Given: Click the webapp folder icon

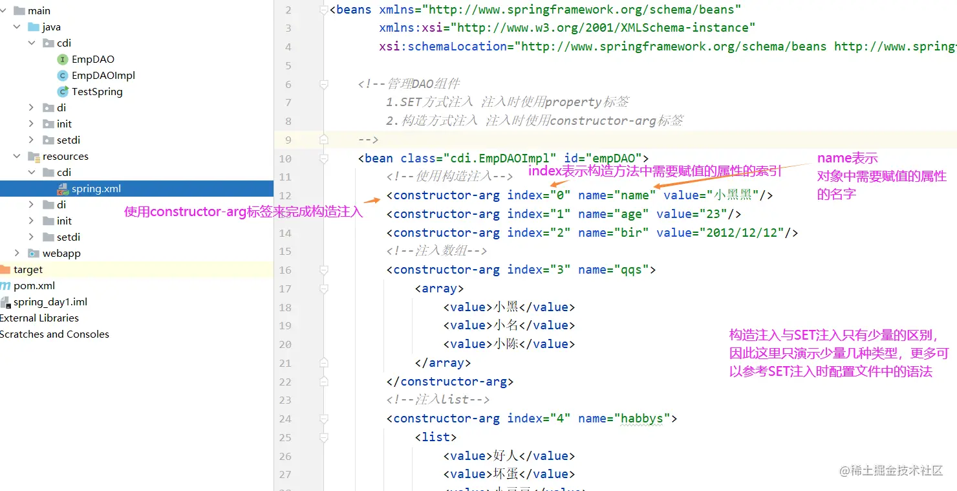Looking at the screenshot, I should click(x=34, y=254).
